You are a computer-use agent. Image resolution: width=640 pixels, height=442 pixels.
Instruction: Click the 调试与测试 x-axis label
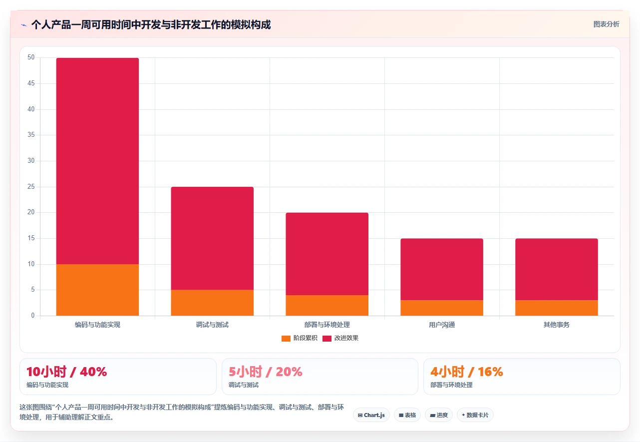[x=212, y=325]
